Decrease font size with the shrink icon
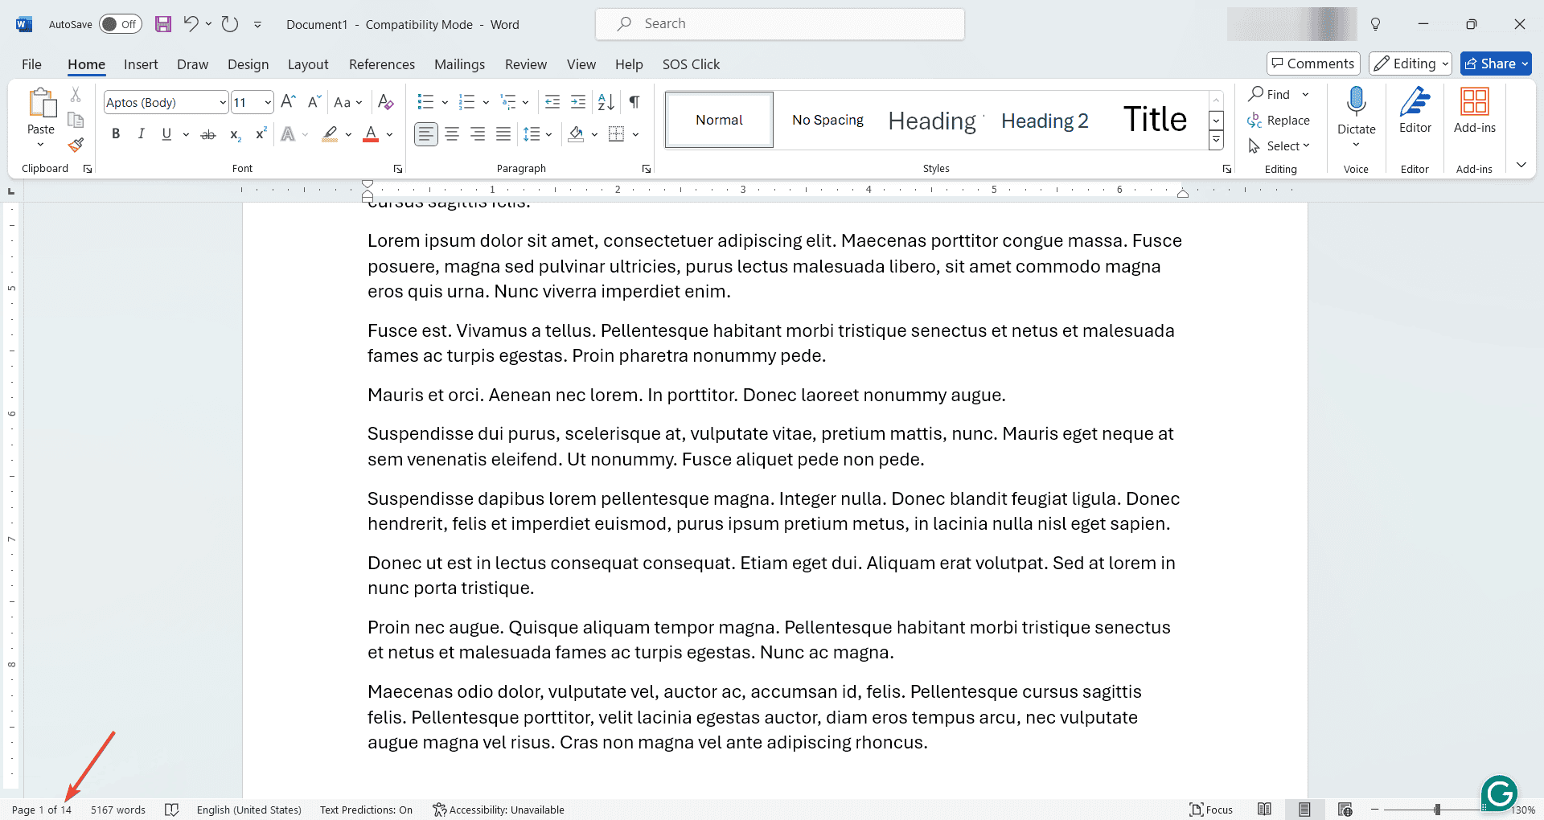This screenshot has width=1544, height=820. 314,102
